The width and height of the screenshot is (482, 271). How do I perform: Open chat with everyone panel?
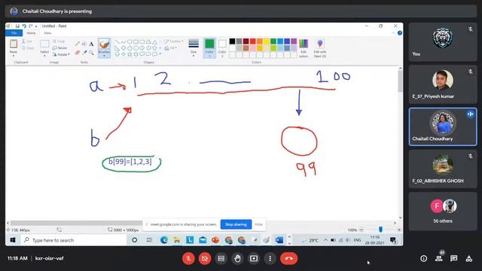pos(453,258)
